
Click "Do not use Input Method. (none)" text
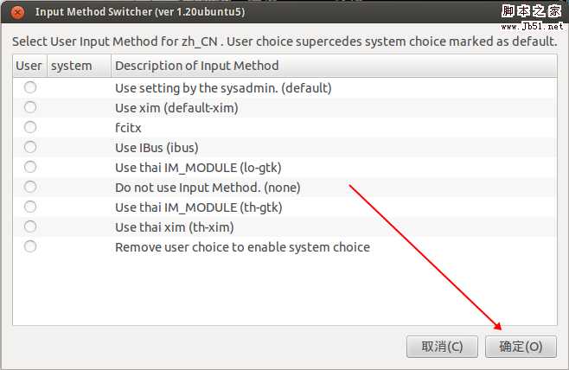(208, 187)
